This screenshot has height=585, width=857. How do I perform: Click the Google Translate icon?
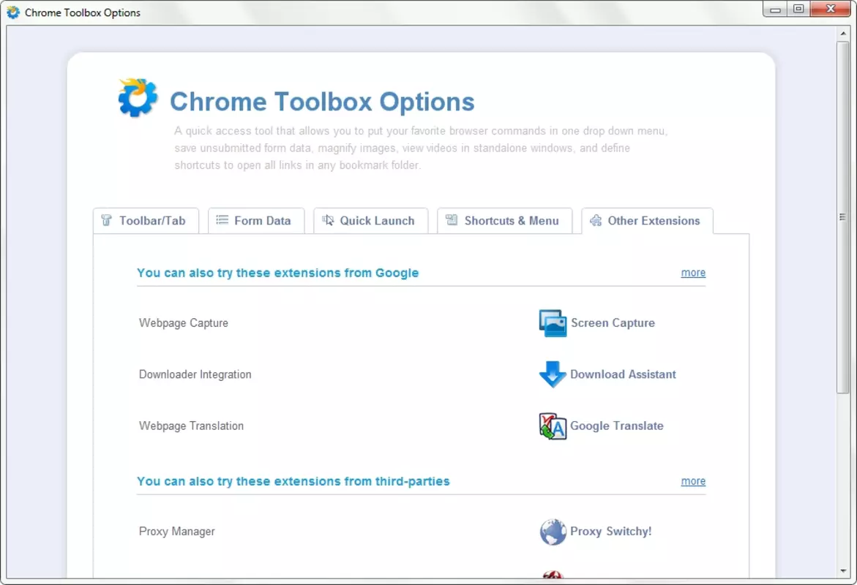coord(553,426)
